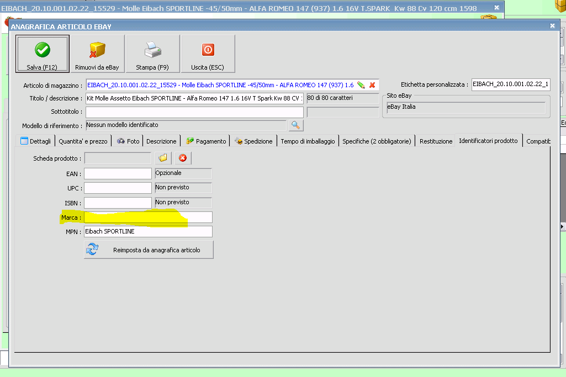Click the Titolo / descrizione text field
Screen dimensions: 566x377
coord(194,98)
